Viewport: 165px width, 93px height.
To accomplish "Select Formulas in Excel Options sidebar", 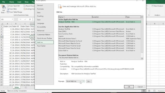I will [x=45, y=9].
